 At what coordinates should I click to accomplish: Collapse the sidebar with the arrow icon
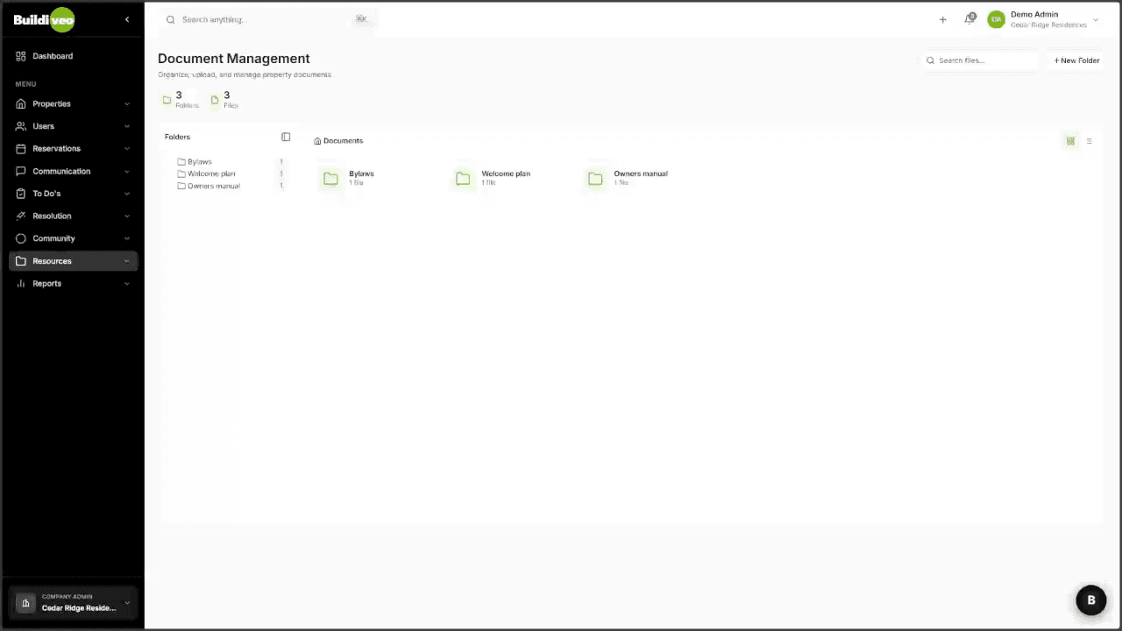[127, 19]
